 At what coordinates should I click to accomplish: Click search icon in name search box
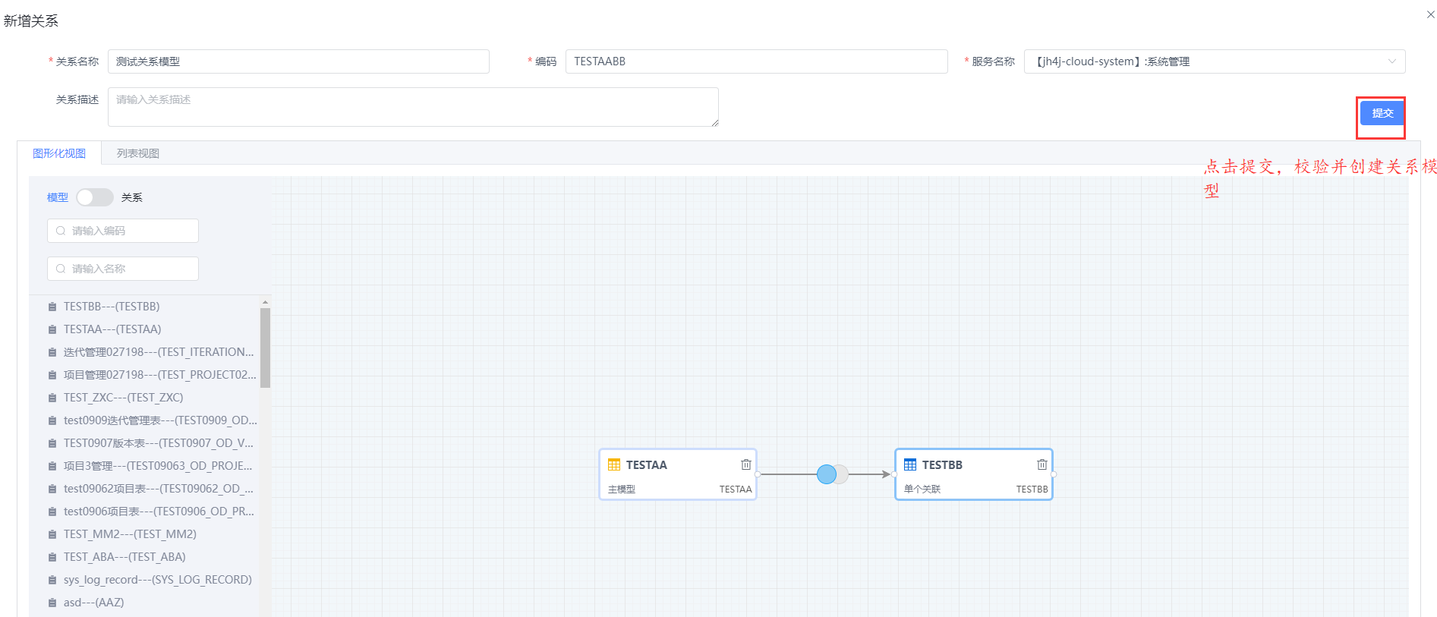(61, 269)
